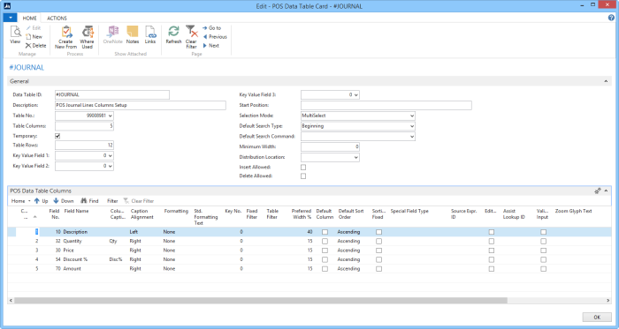The height and width of the screenshot is (329, 619).
Task: Collapse the General FastTab
Action: coord(606,81)
